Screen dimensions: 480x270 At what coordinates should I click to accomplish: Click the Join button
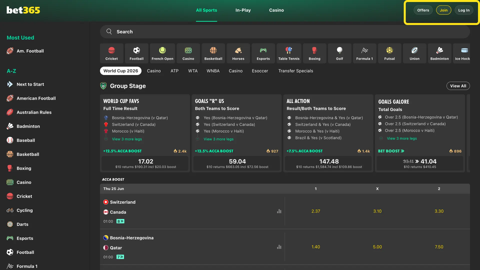[x=444, y=10]
